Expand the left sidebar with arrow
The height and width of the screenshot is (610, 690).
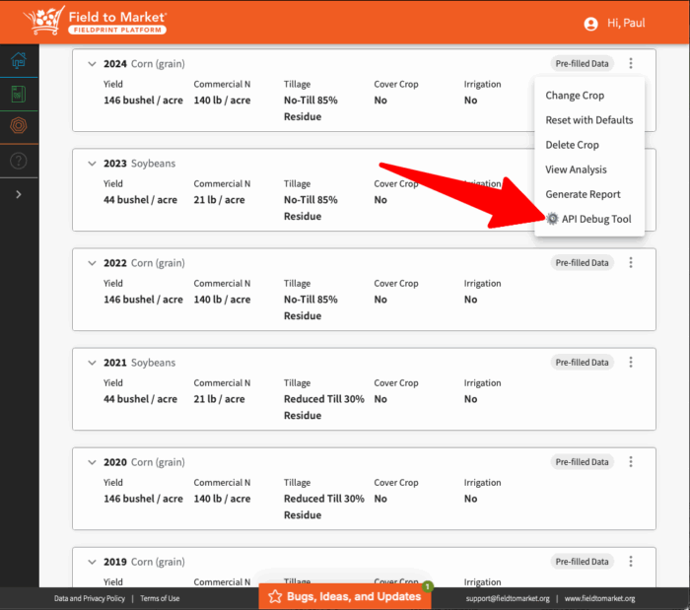tap(19, 195)
